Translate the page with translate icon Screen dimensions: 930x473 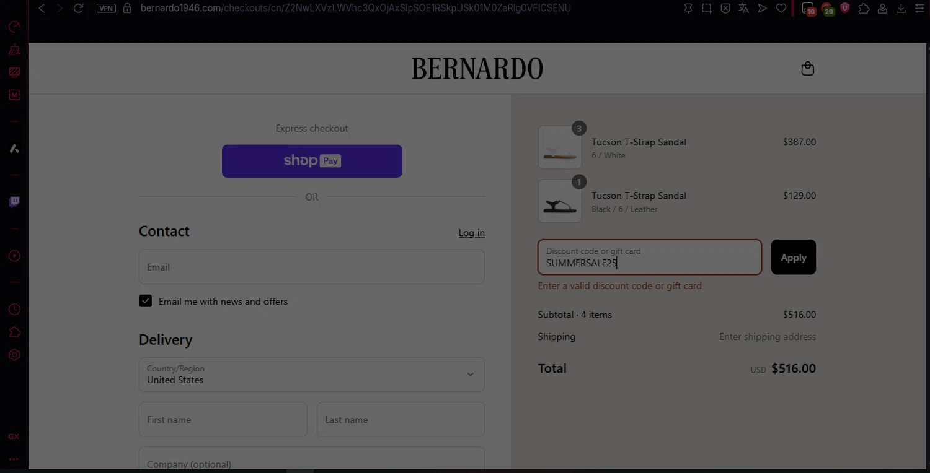pyautogui.click(x=743, y=8)
